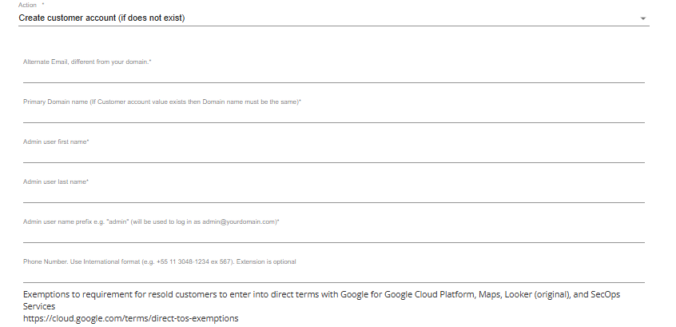Click the 'Admin user last name' label
676x327 pixels.
(56, 182)
